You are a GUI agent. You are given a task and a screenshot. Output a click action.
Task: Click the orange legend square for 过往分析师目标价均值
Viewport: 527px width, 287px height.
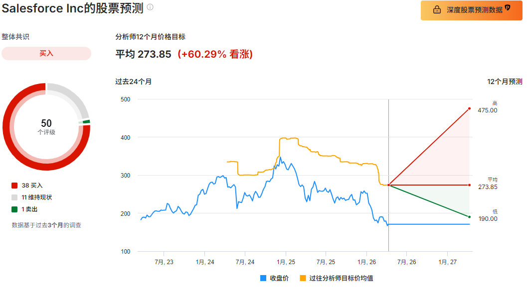tap(302, 278)
